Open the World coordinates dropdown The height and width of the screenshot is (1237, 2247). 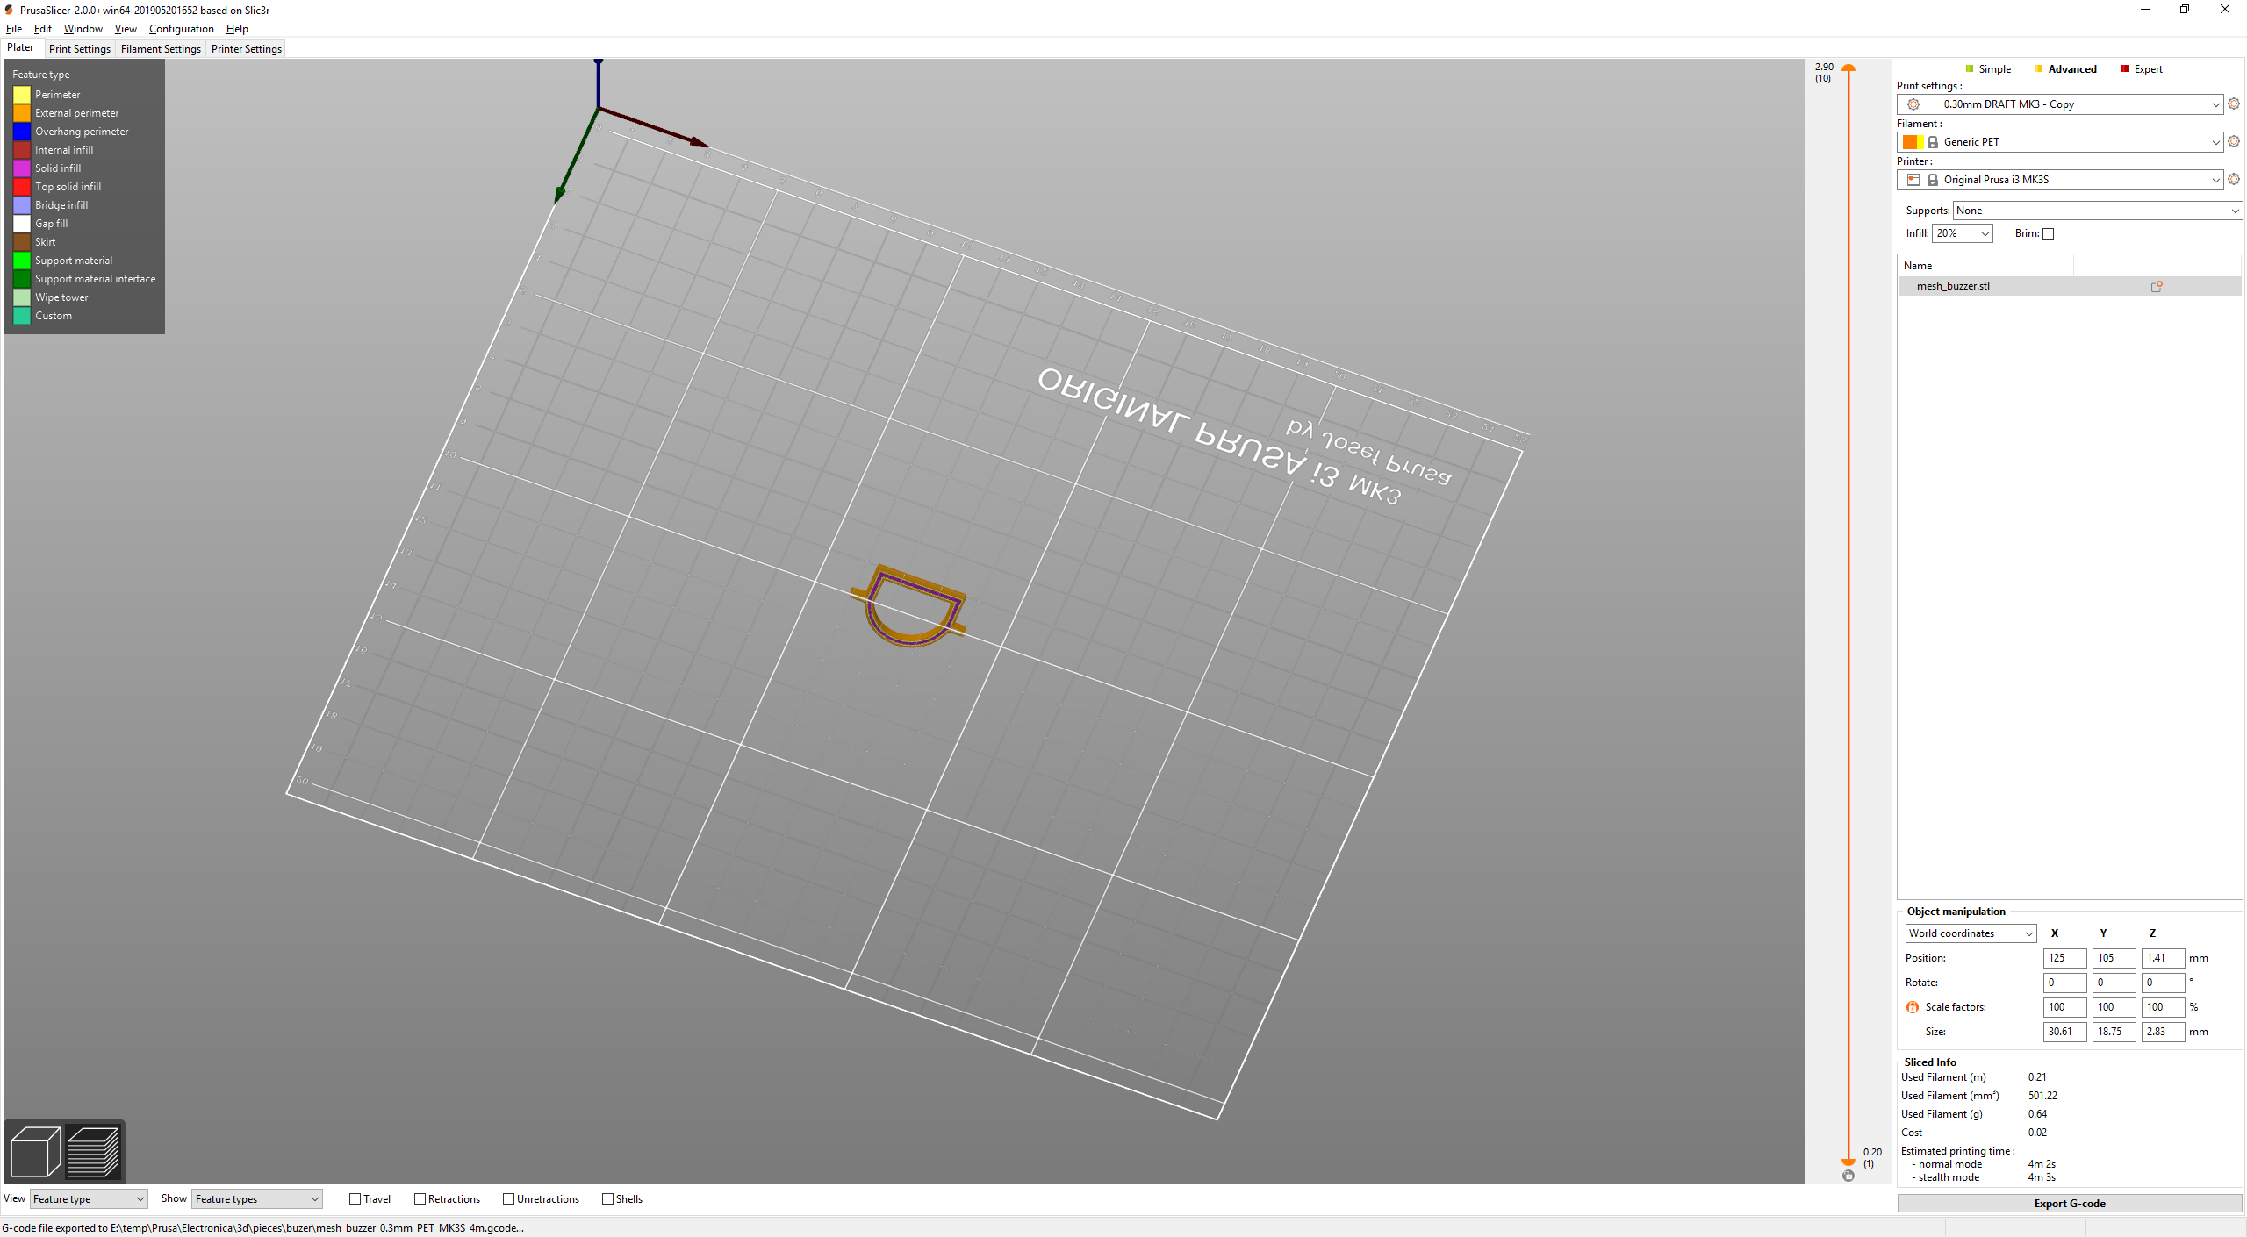point(1971,933)
